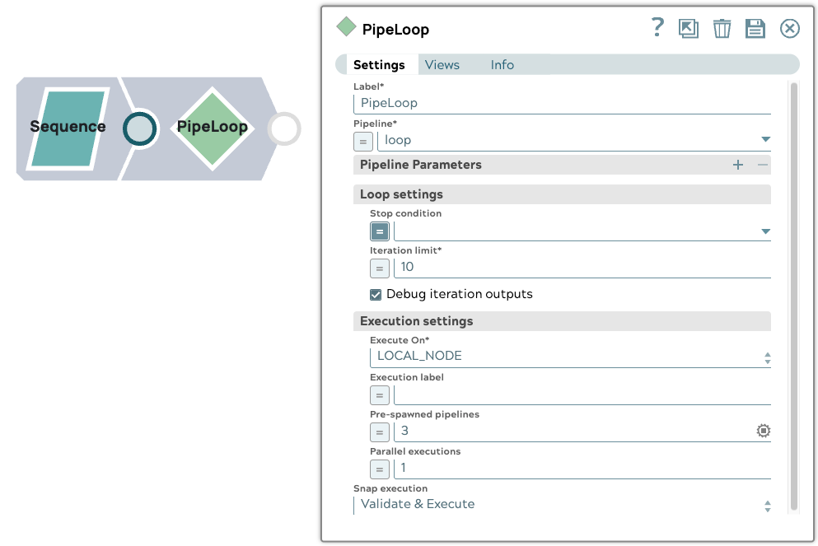This screenshot has width=818, height=546.
Task: Open the help question mark icon
Action: pyautogui.click(x=657, y=28)
